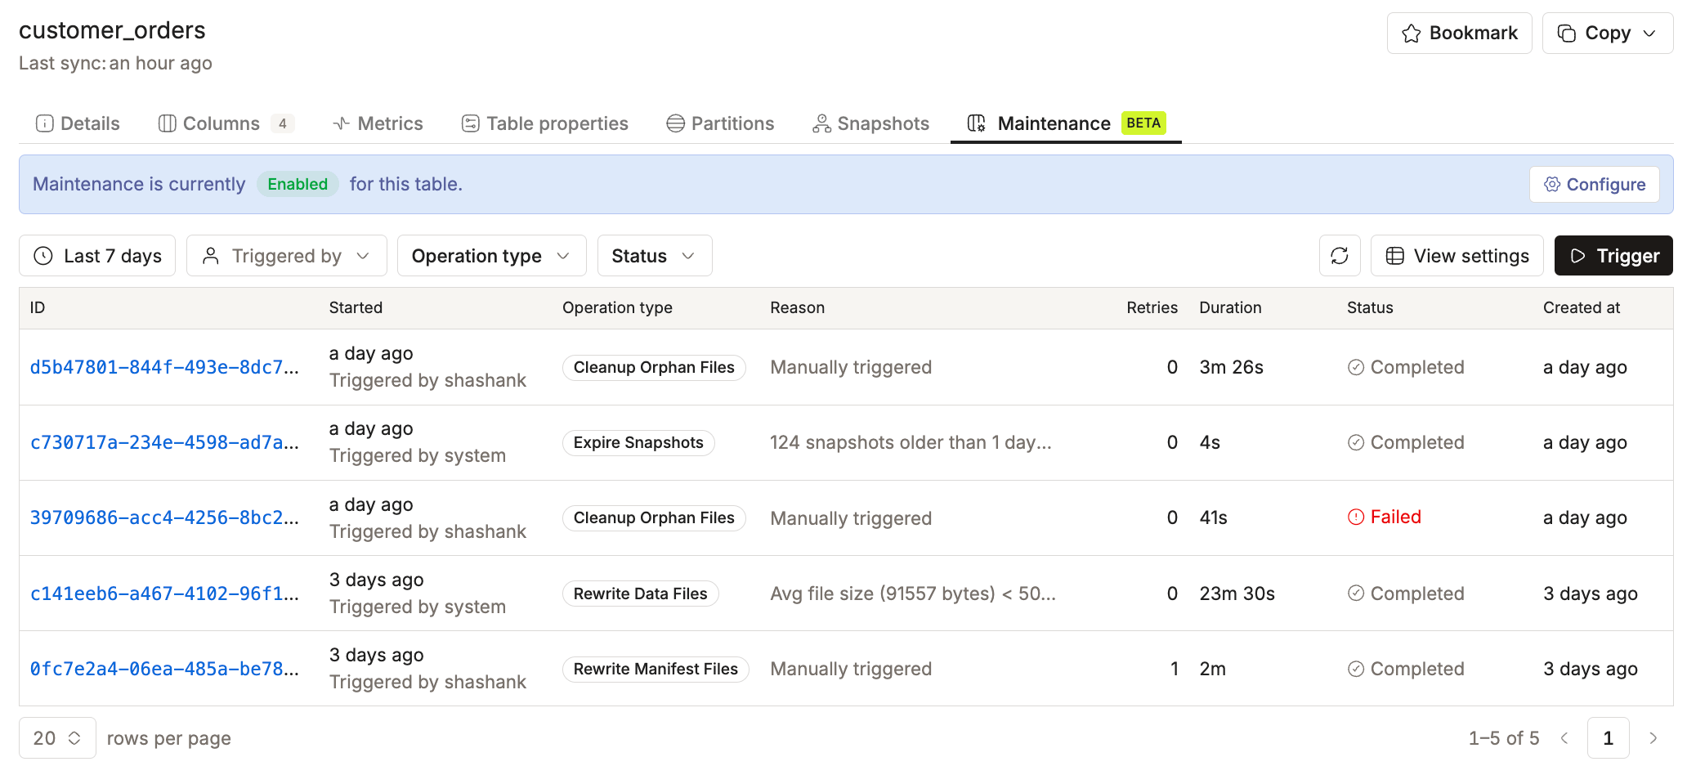Go to the next page arrow
The image size is (1687, 775).
[1653, 738]
